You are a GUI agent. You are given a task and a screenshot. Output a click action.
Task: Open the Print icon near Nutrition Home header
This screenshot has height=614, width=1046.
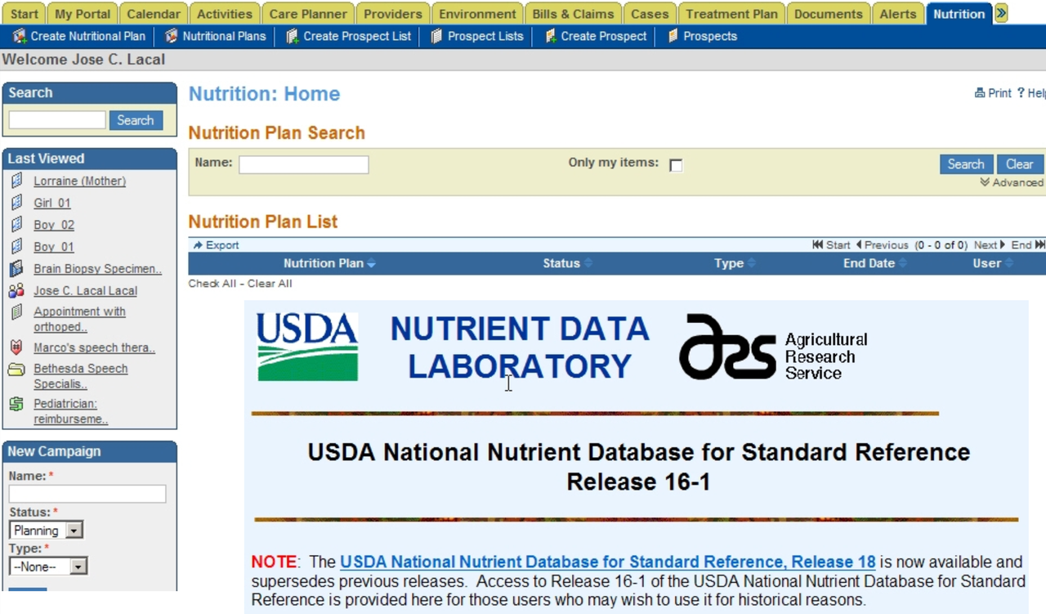[x=979, y=92]
